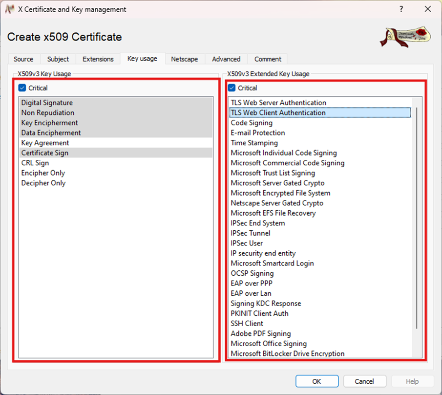
Task: Click the title bar question mark help icon
Action: click(401, 9)
